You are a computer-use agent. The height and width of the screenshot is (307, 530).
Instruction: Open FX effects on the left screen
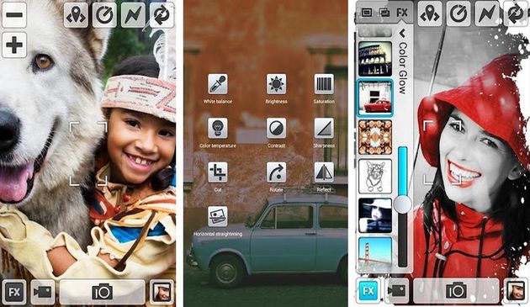(x=14, y=292)
